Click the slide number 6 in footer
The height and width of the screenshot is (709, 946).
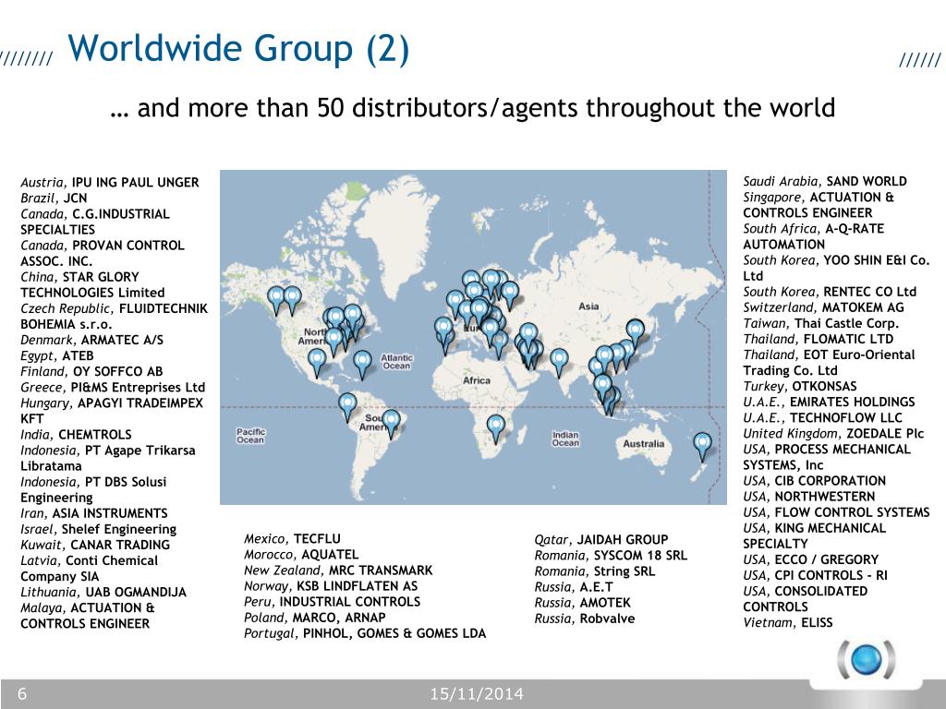pyautogui.click(x=22, y=694)
